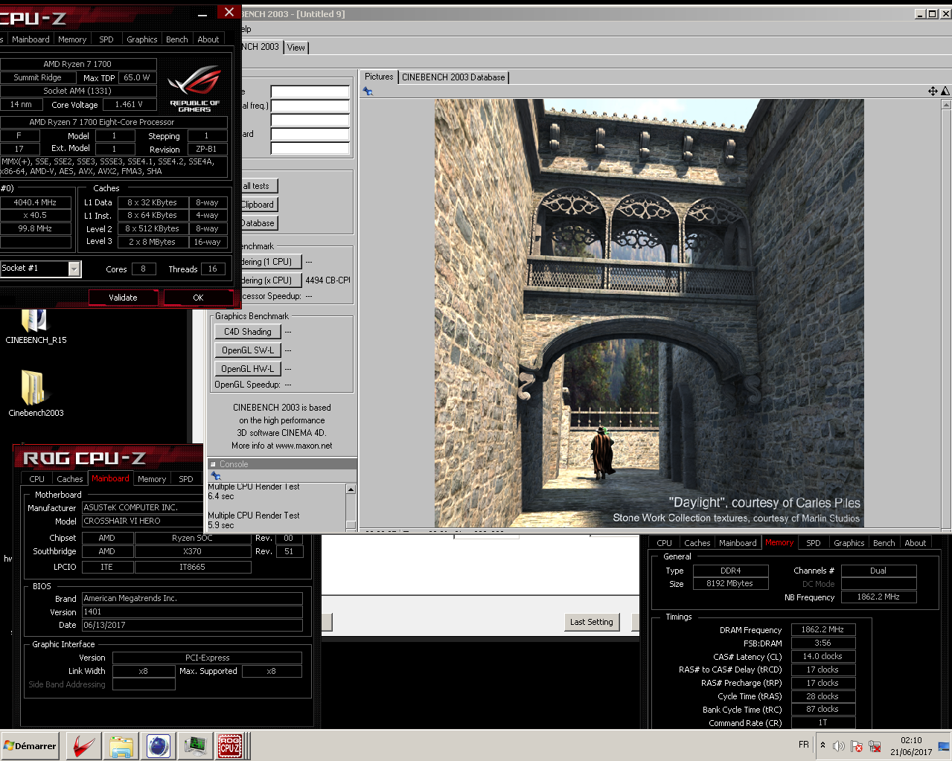Click the 4040.4 MHz core speed value
This screenshot has height=761, width=952.
click(x=35, y=202)
